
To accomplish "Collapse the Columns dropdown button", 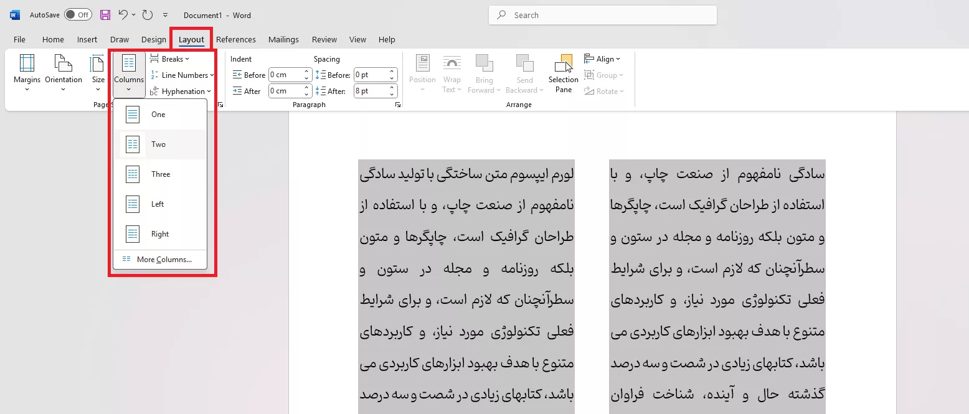I will coord(129,73).
